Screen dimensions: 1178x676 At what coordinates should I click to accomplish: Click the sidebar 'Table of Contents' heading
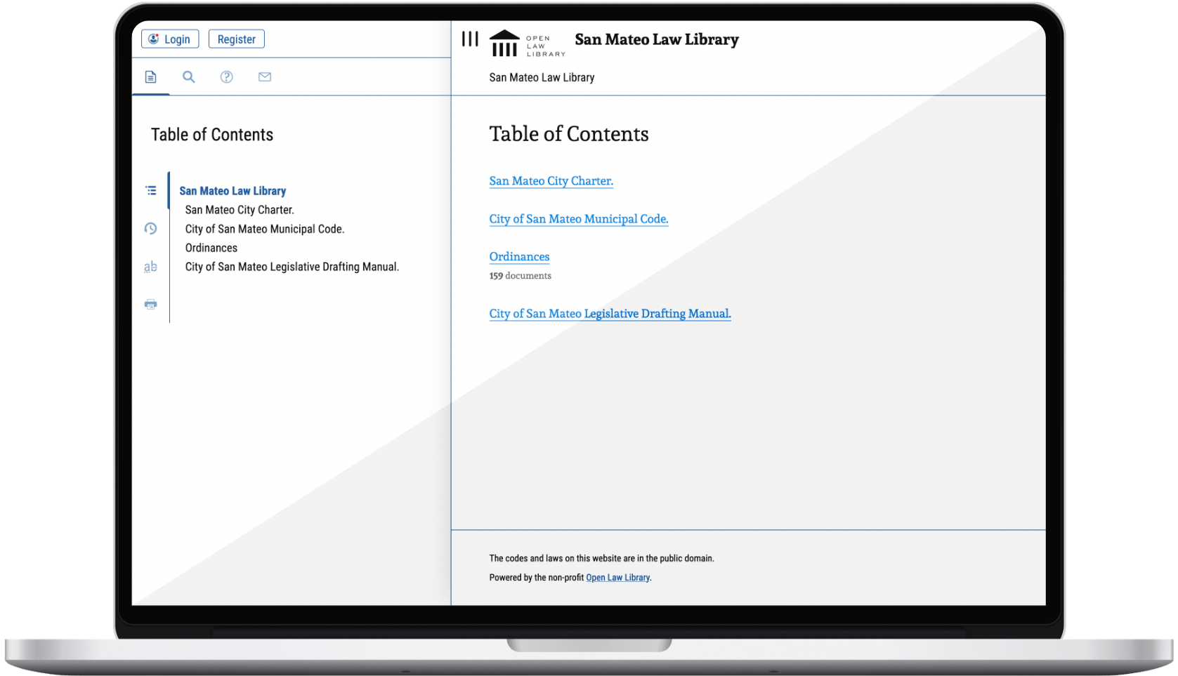212,135
